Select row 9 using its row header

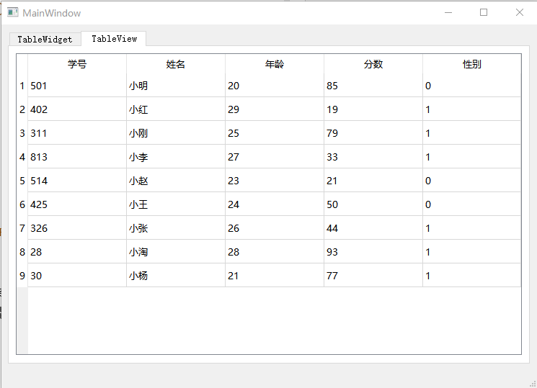(22, 276)
